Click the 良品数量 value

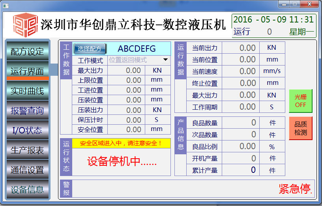[x=241, y=123]
